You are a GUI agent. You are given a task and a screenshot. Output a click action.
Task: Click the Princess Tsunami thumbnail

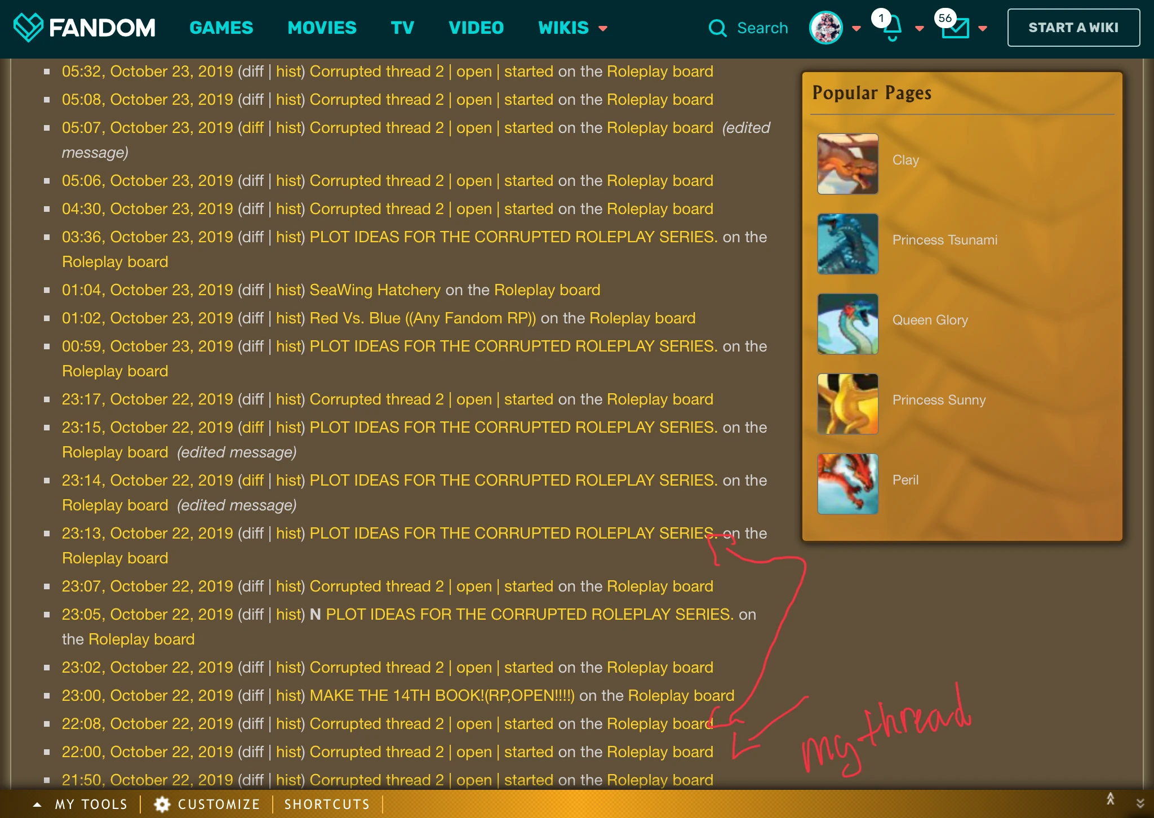click(x=847, y=244)
